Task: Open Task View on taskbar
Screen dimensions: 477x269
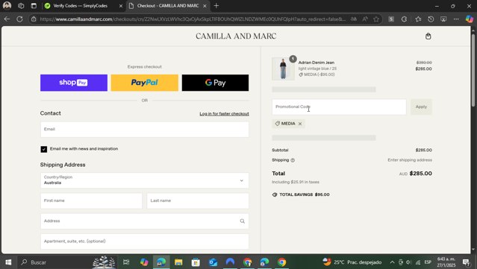Action: pos(126,262)
